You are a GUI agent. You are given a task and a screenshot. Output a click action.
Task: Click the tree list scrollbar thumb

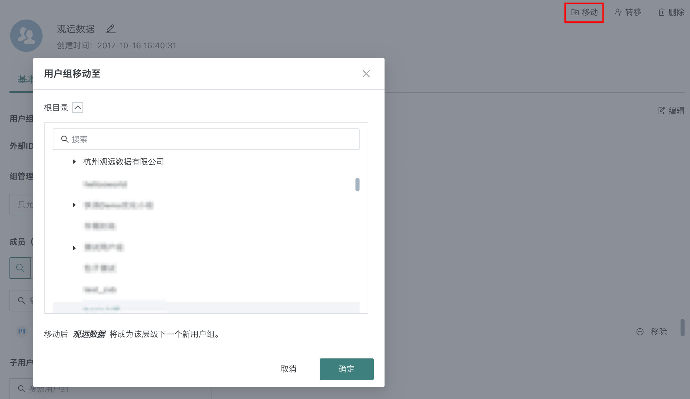(x=357, y=185)
